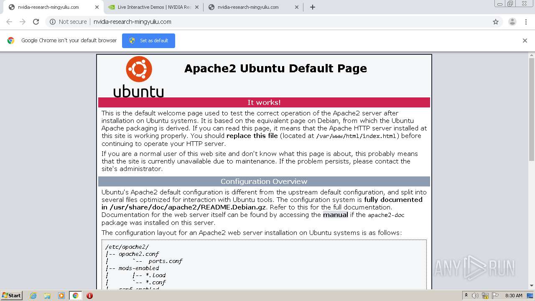Open the network tray icon

(x=485, y=296)
